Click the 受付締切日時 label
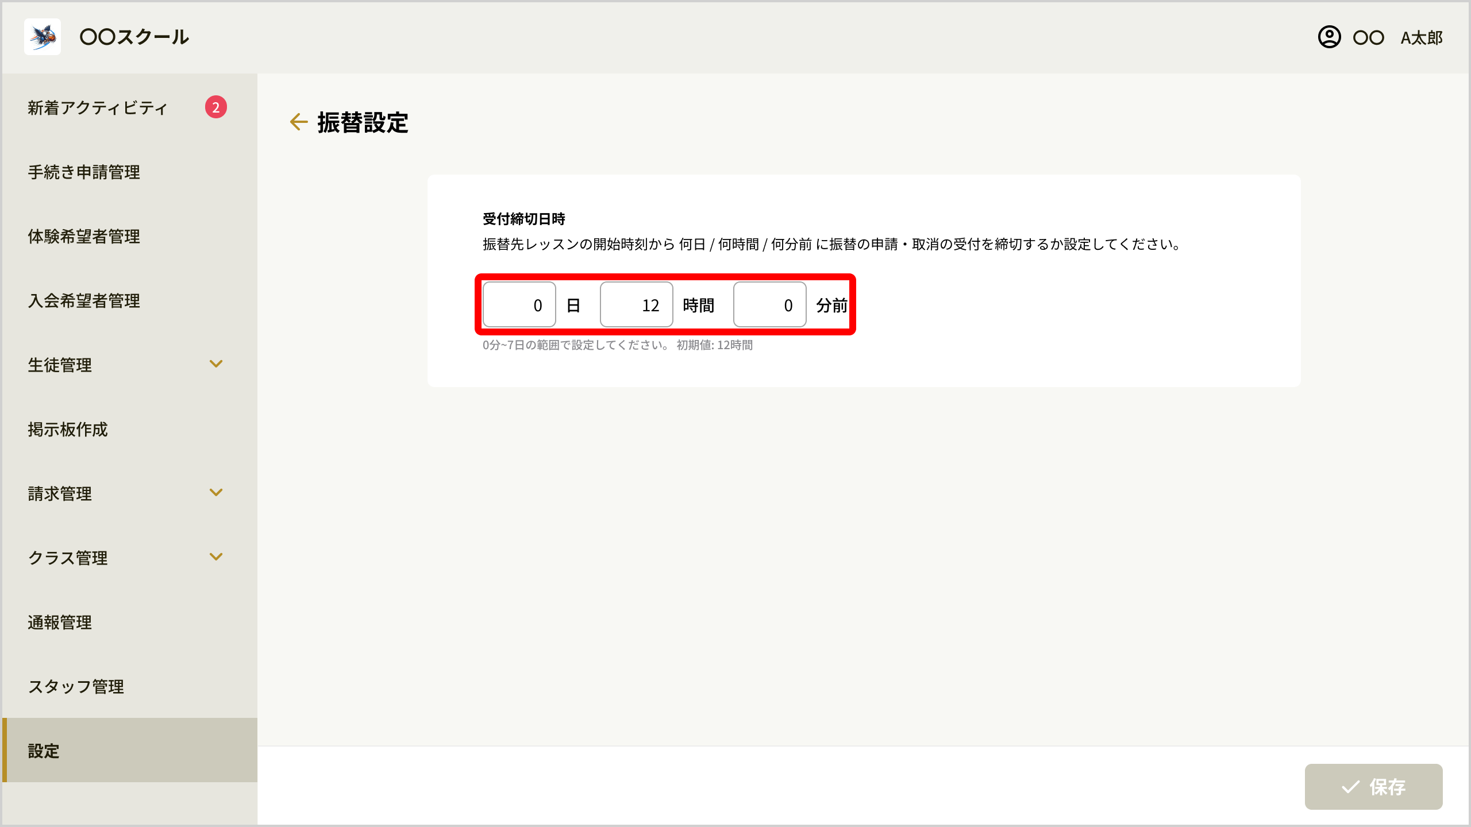This screenshot has height=827, width=1471. click(524, 219)
